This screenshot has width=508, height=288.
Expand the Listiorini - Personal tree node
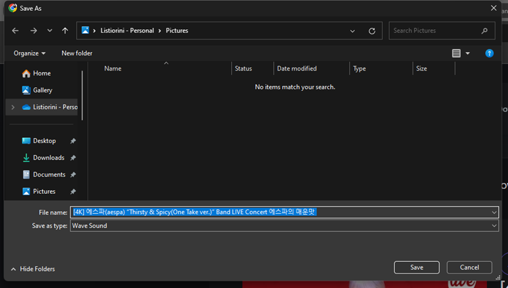(x=13, y=107)
